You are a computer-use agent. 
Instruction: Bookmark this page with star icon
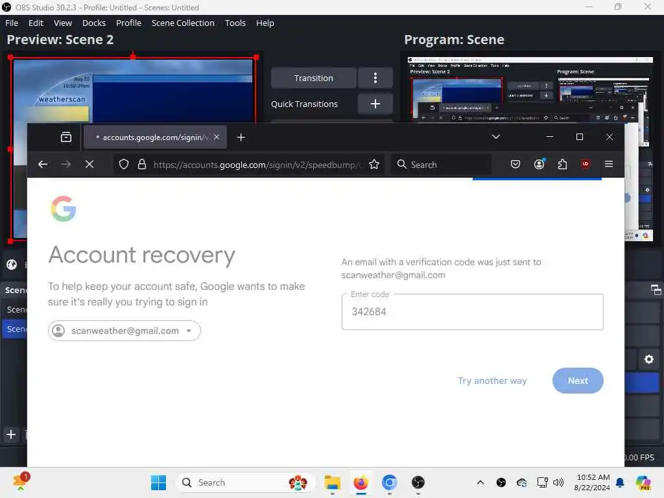374,164
